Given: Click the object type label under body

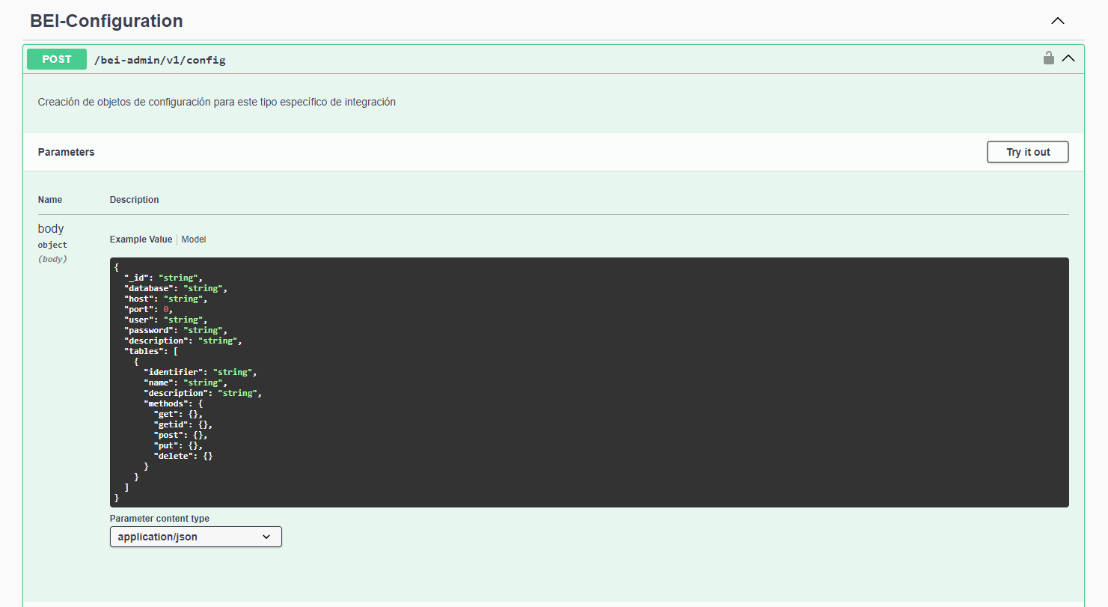Looking at the screenshot, I should click(52, 244).
